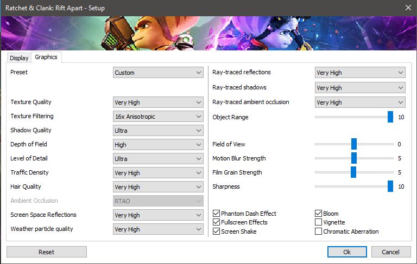
Task: Open the Depth of Field dropdown
Action: (x=158, y=145)
